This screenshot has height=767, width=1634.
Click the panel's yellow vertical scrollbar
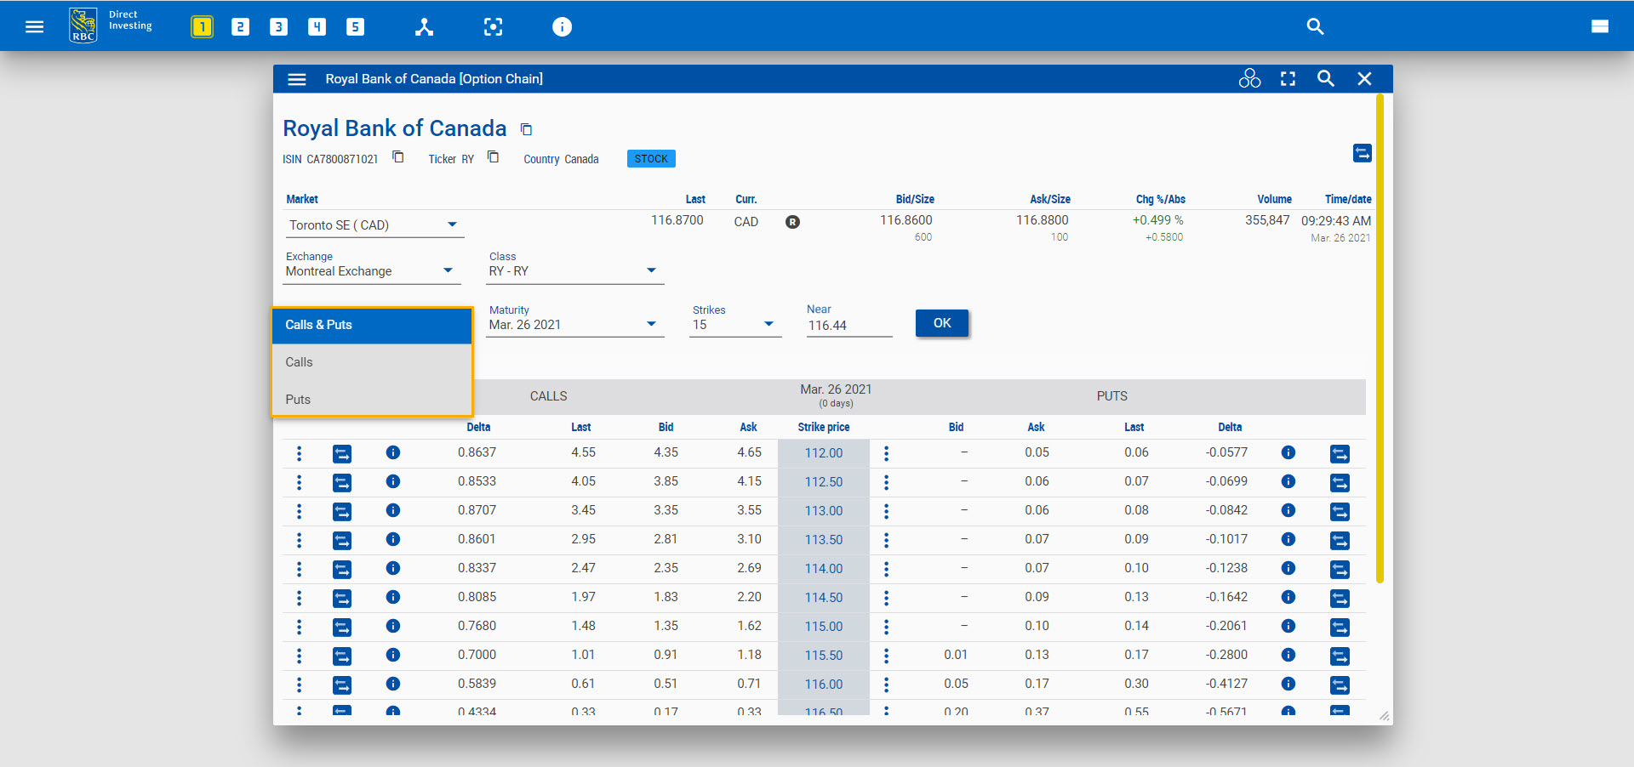[x=1380, y=338]
